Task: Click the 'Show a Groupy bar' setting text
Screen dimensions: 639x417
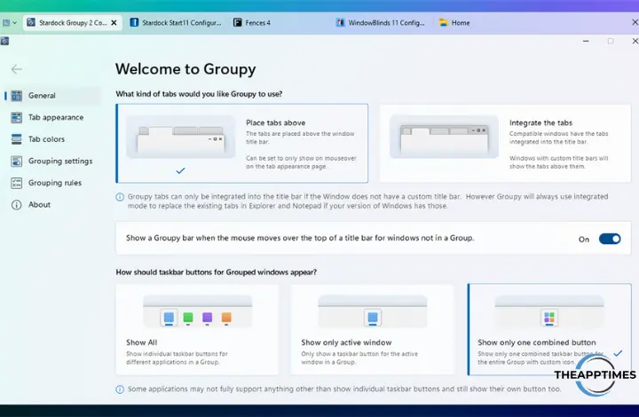Action: (300, 239)
